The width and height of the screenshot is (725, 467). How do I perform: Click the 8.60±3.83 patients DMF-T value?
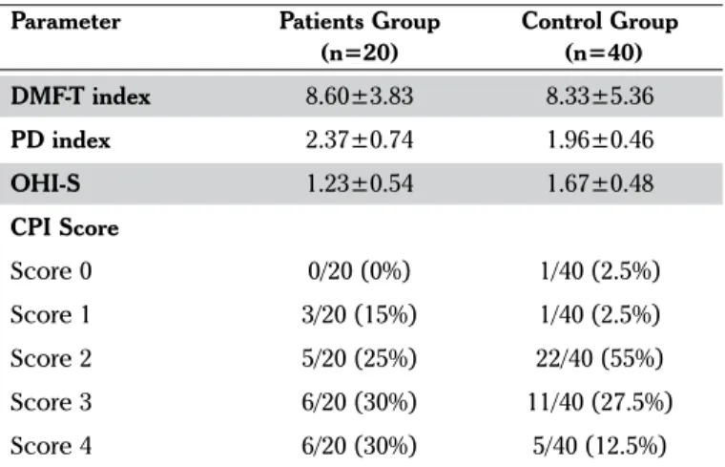tap(360, 96)
